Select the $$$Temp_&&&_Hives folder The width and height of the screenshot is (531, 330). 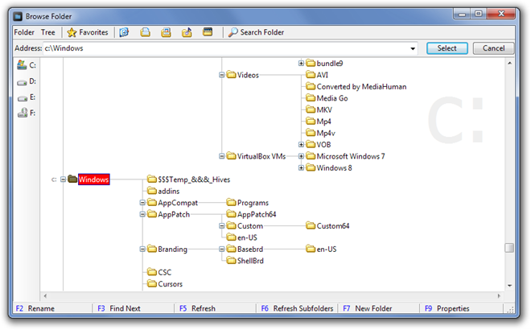[x=188, y=179]
